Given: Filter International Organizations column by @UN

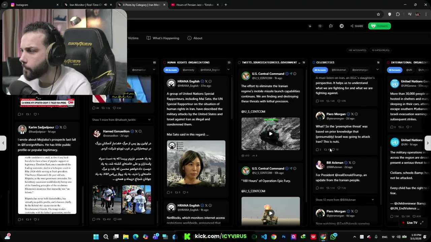Looking at the screenshot, I should pos(409,70).
